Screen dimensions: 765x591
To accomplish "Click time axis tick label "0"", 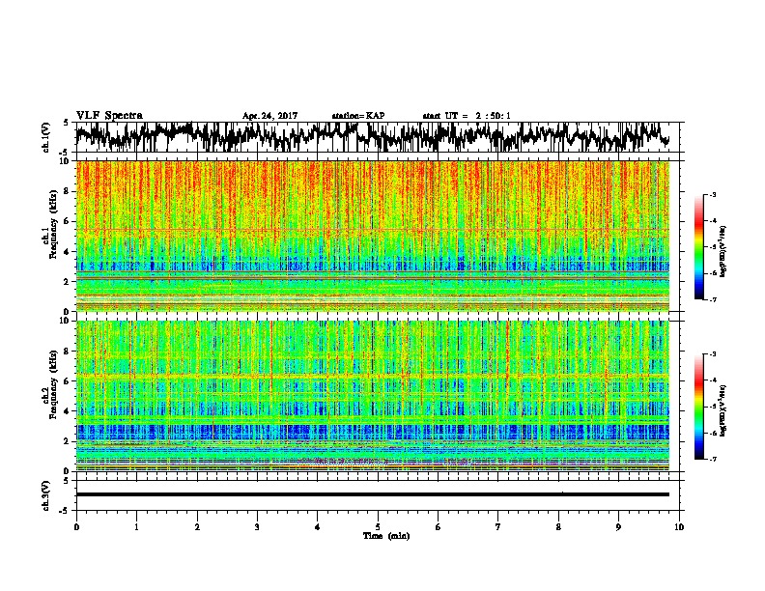I will (76, 527).
